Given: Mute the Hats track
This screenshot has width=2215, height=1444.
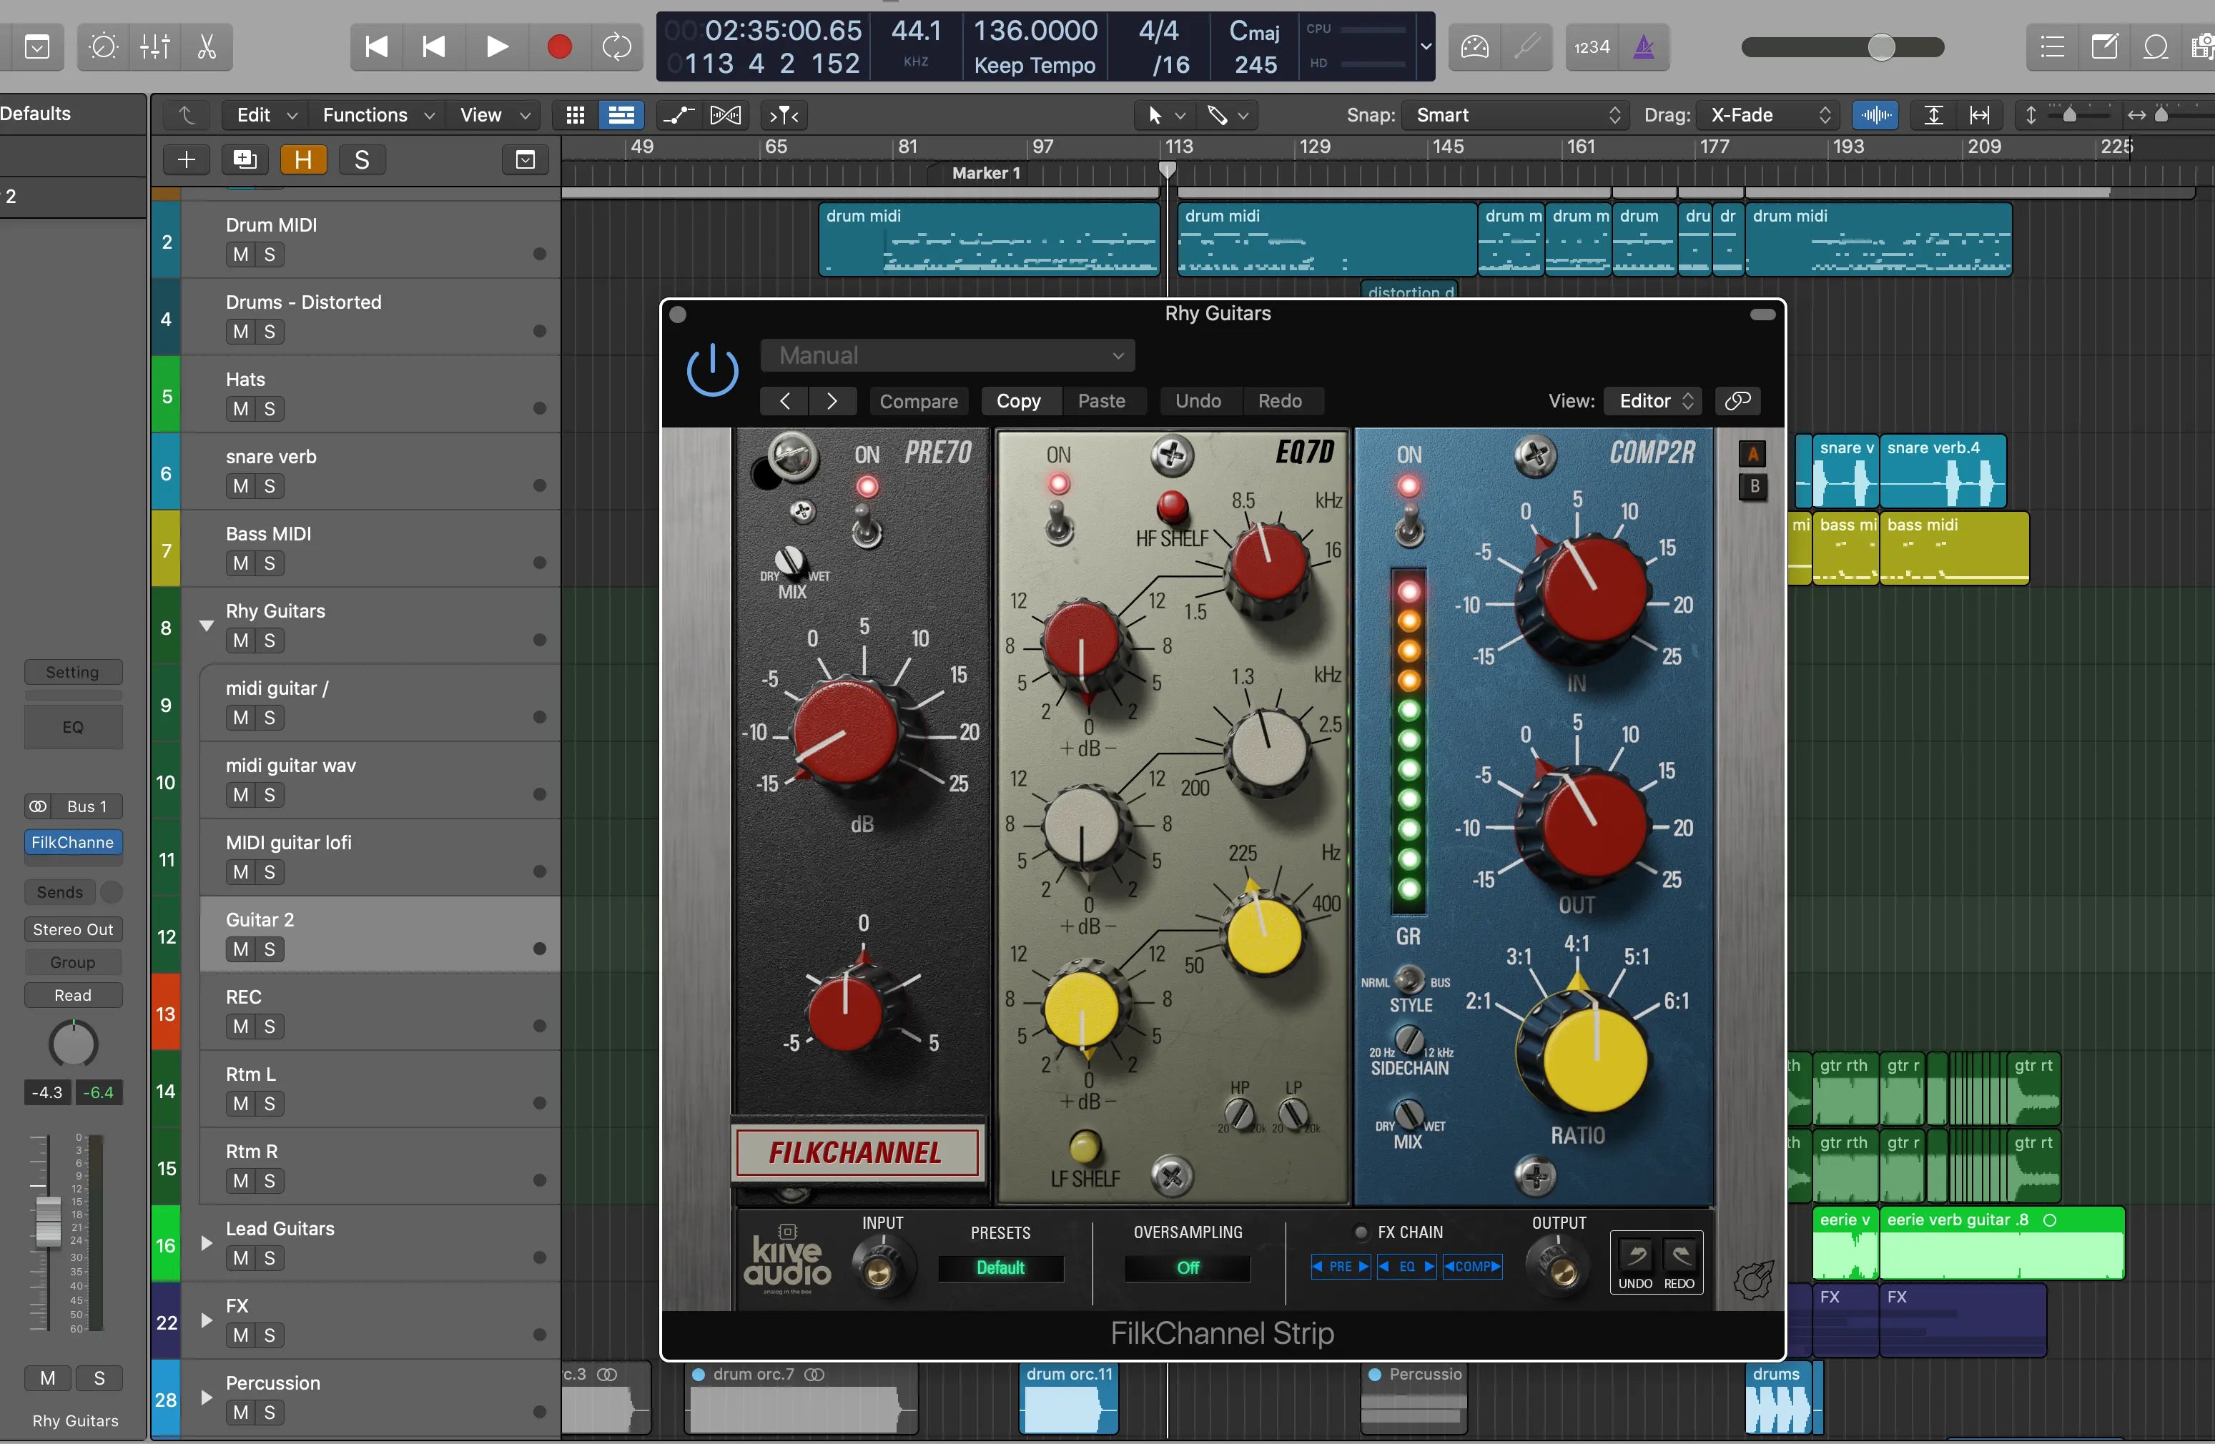Looking at the screenshot, I should pos(240,410).
